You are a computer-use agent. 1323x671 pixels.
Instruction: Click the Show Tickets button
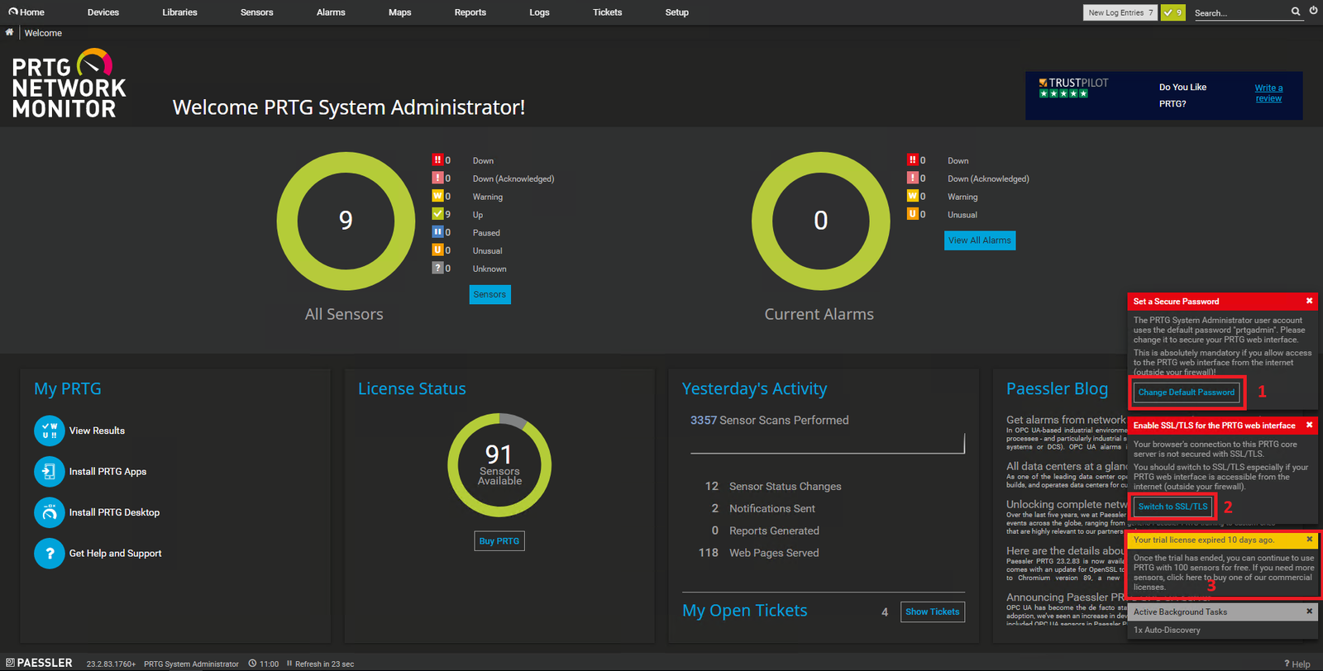coord(933,612)
